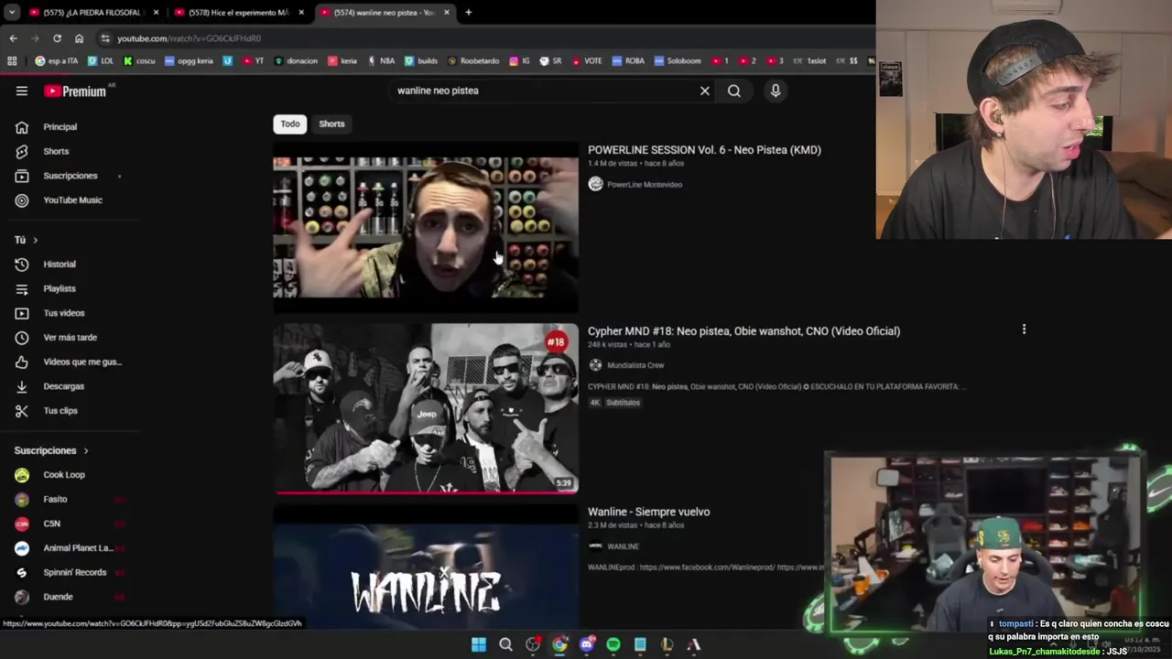Open the YouTube hamburger guide menu
The height and width of the screenshot is (659, 1172).
click(x=22, y=91)
